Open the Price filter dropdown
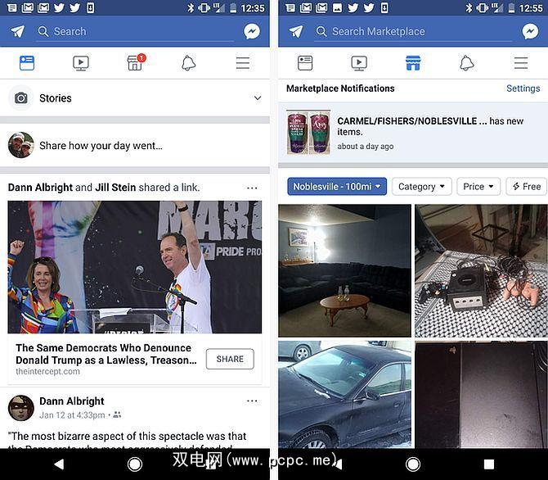This screenshot has height=480, width=548. pos(478,187)
